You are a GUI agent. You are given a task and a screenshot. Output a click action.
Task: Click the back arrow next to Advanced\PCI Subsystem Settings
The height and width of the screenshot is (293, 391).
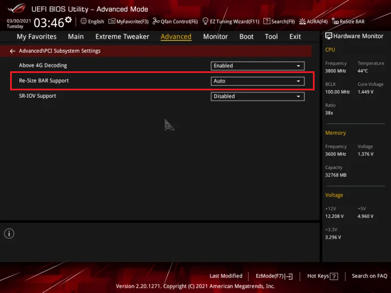coord(12,51)
